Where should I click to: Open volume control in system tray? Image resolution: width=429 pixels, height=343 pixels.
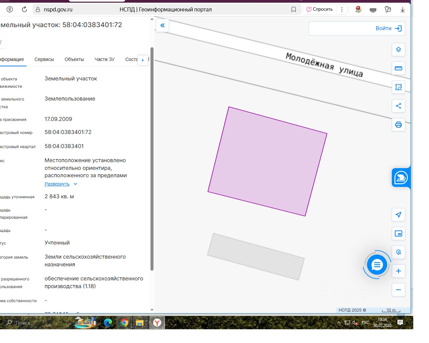click(x=355, y=323)
